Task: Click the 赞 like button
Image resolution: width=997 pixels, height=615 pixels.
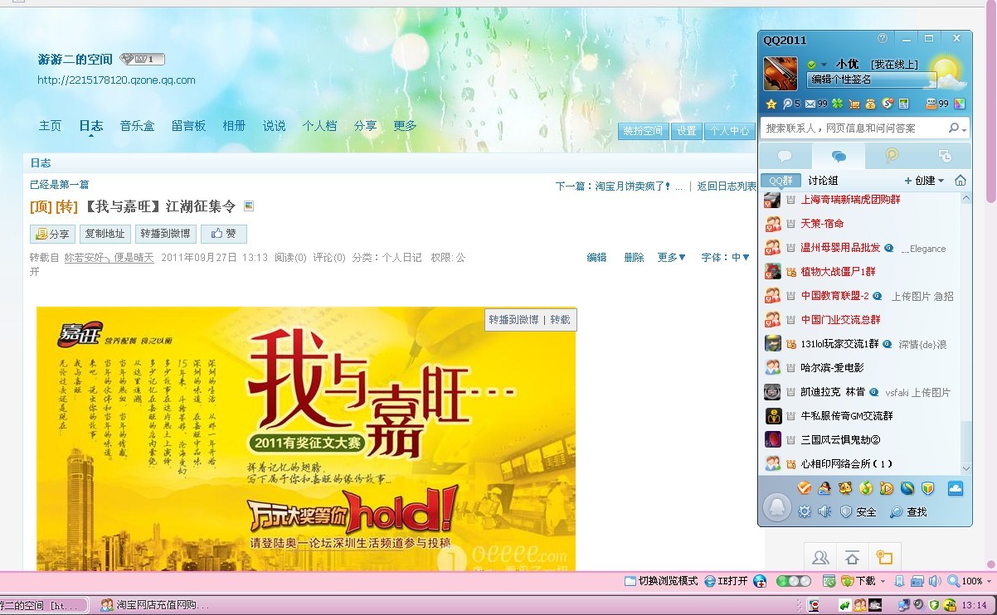Action: click(x=224, y=234)
